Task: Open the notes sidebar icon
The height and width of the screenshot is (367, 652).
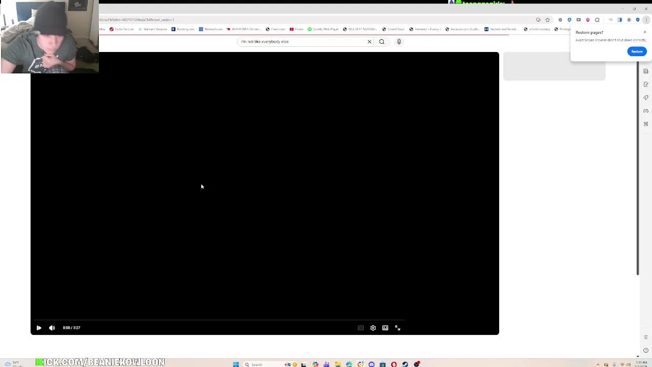Action: [646, 84]
